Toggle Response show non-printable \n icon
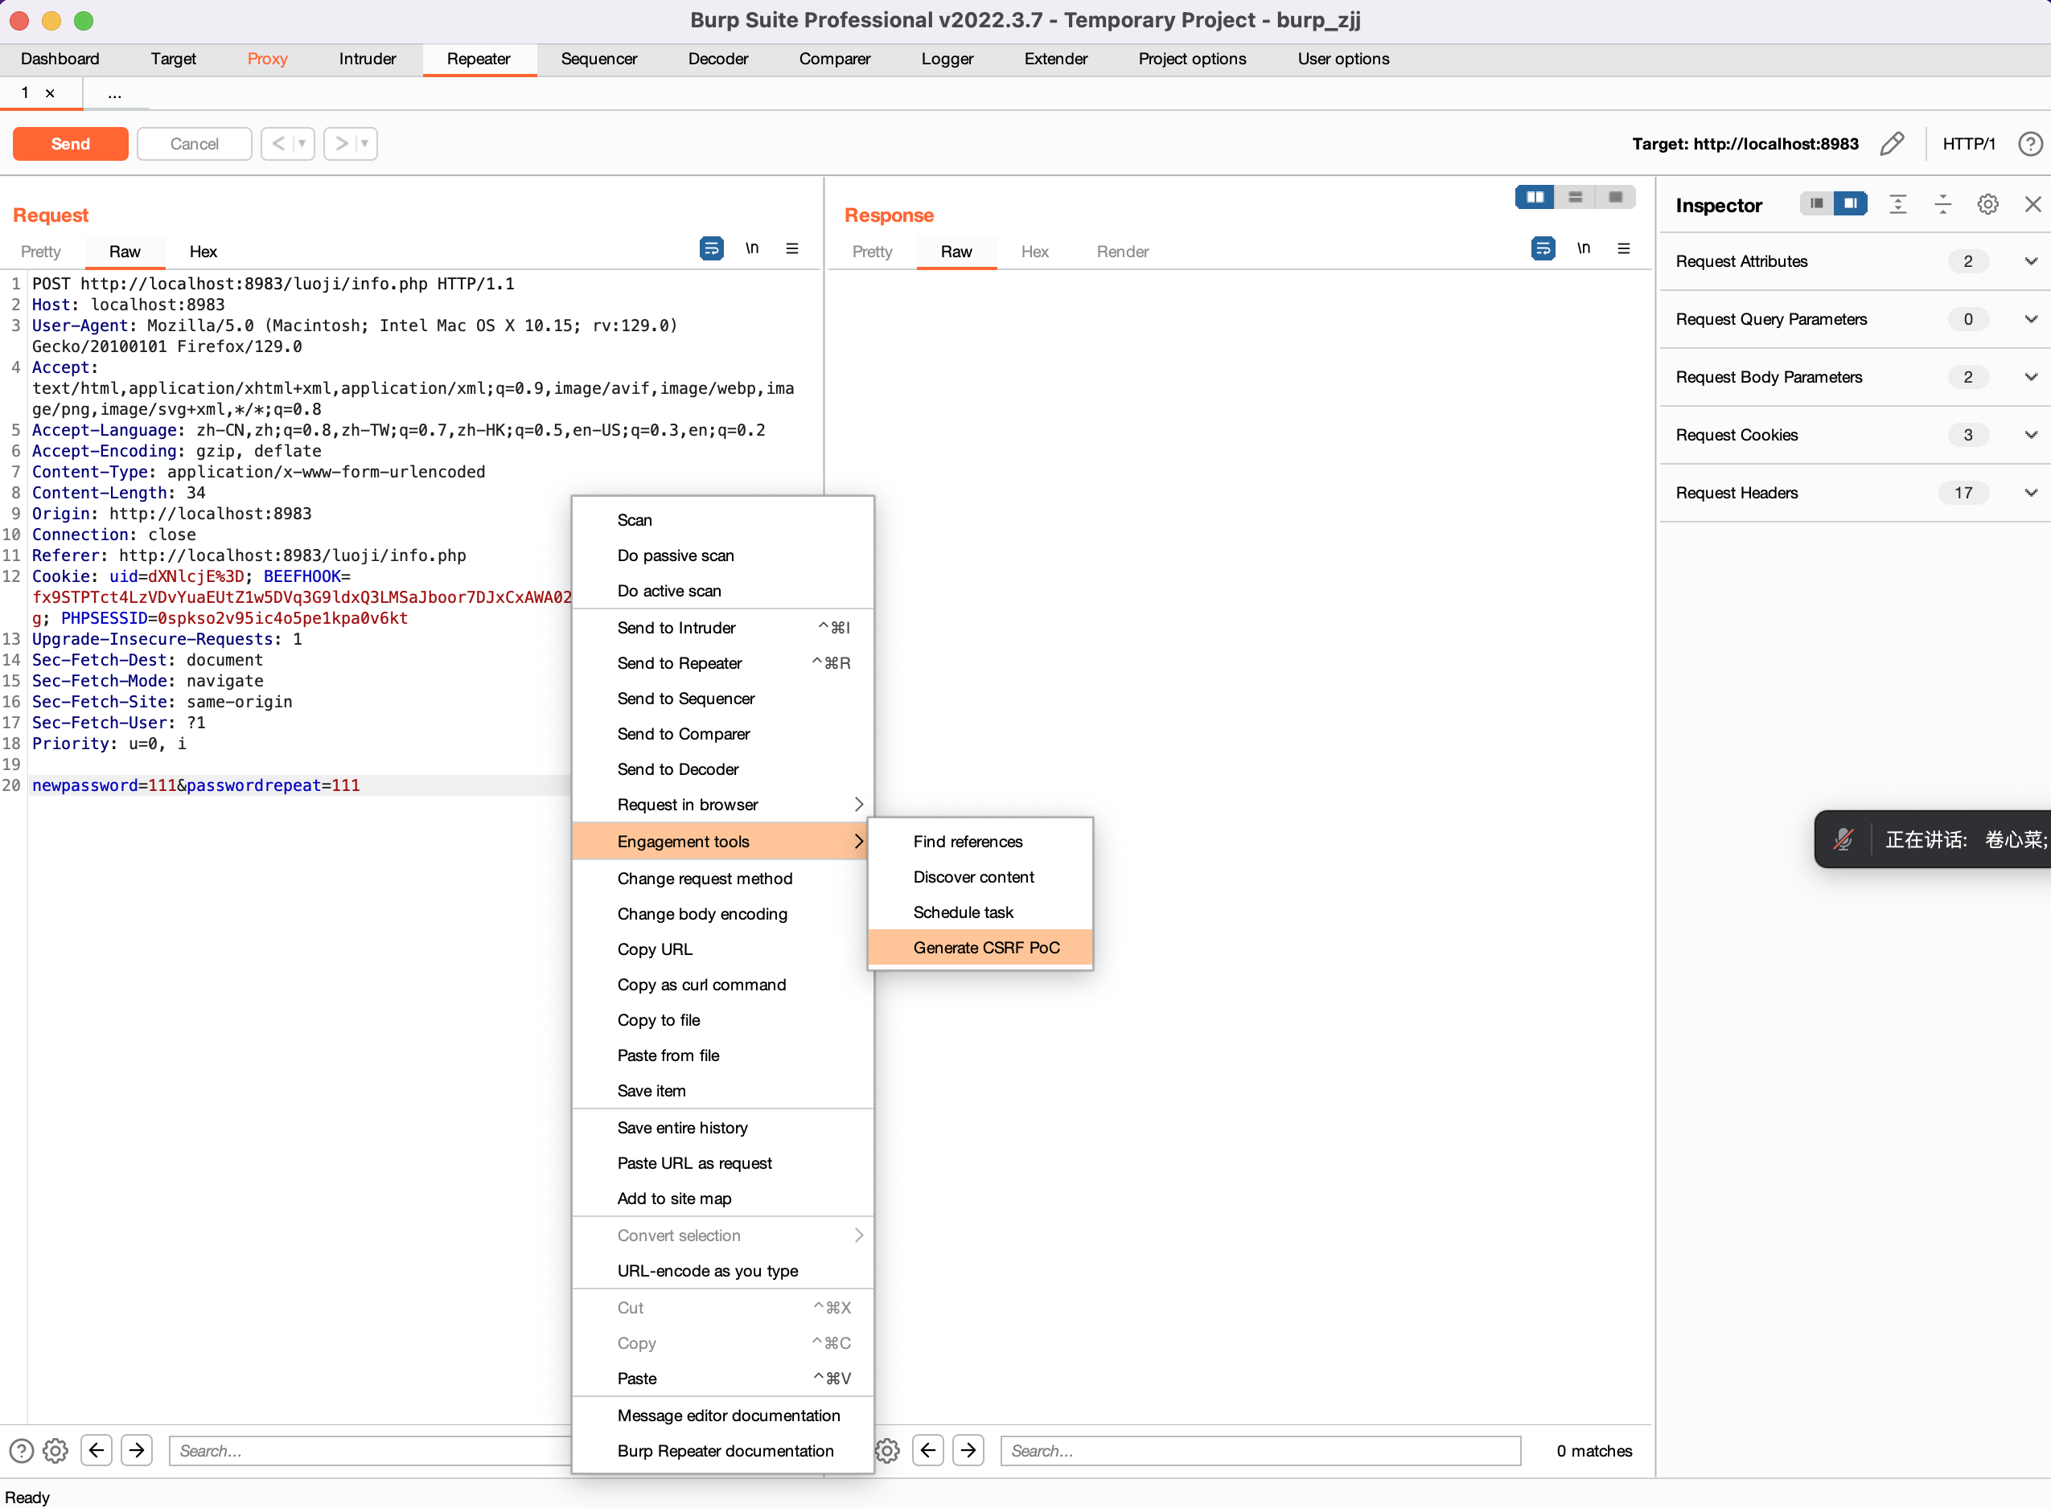 (1584, 248)
